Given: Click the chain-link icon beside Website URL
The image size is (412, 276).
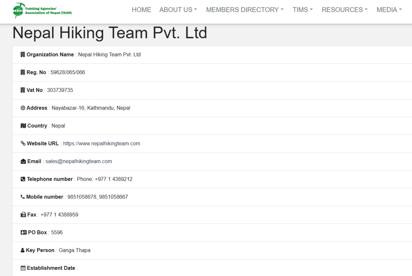Looking at the screenshot, I should coord(23,144).
